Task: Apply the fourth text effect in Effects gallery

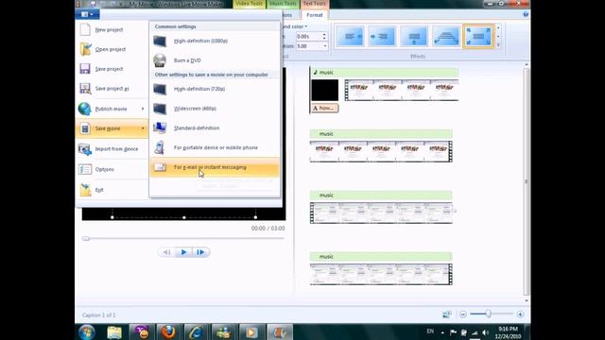Action: [x=446, y=37]
